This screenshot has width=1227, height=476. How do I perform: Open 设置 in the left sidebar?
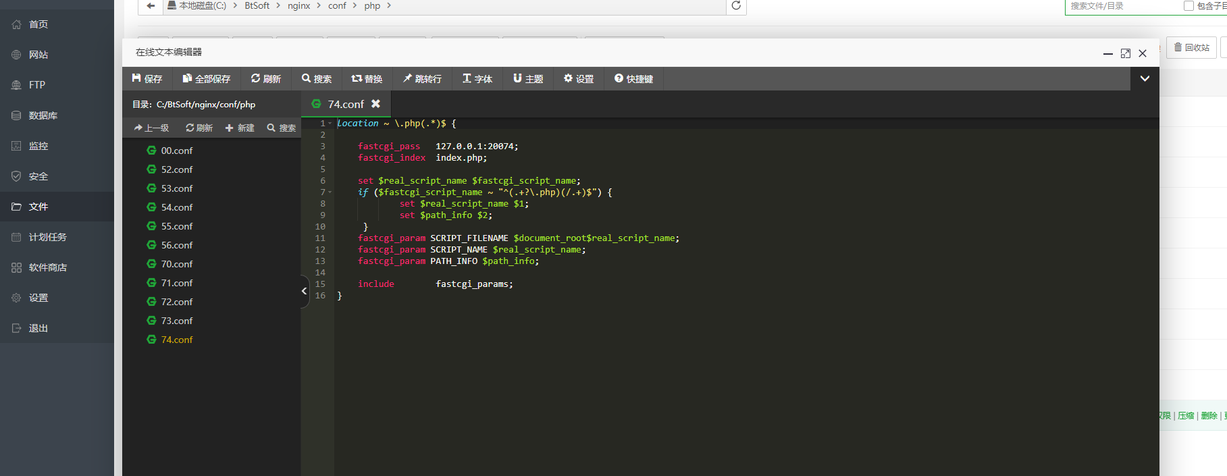(57, 298)
